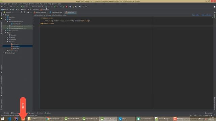This screenshot has height=121, width=216.
Task: Click the Back navigation arrow icon
Action: point(11,7)
